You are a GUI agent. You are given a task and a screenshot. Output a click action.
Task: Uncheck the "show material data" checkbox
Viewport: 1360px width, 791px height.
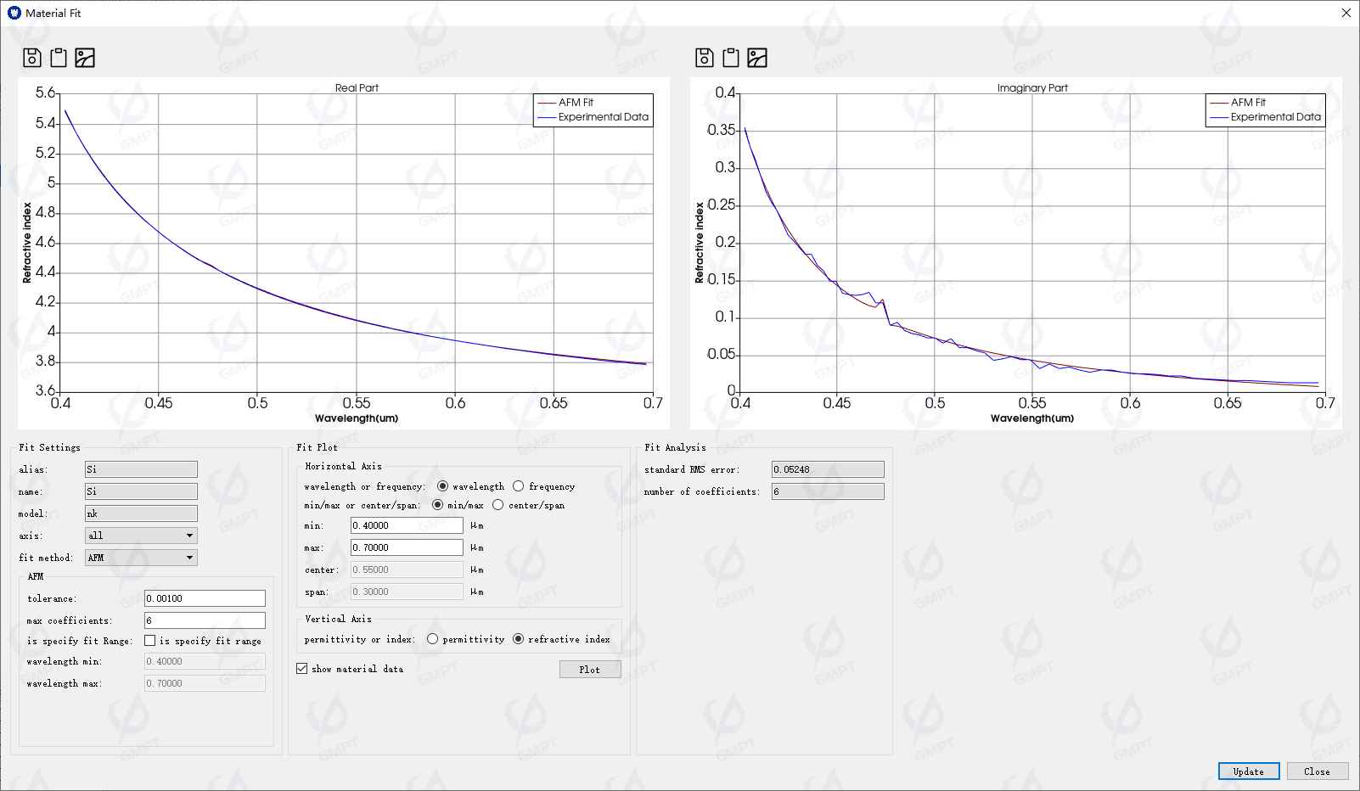[302, 669]
